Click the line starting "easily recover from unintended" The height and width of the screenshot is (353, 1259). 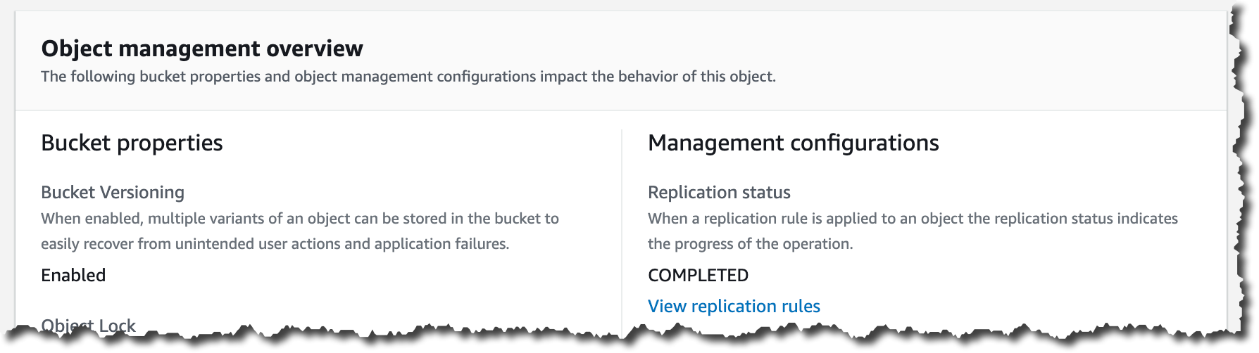(275, 244)
